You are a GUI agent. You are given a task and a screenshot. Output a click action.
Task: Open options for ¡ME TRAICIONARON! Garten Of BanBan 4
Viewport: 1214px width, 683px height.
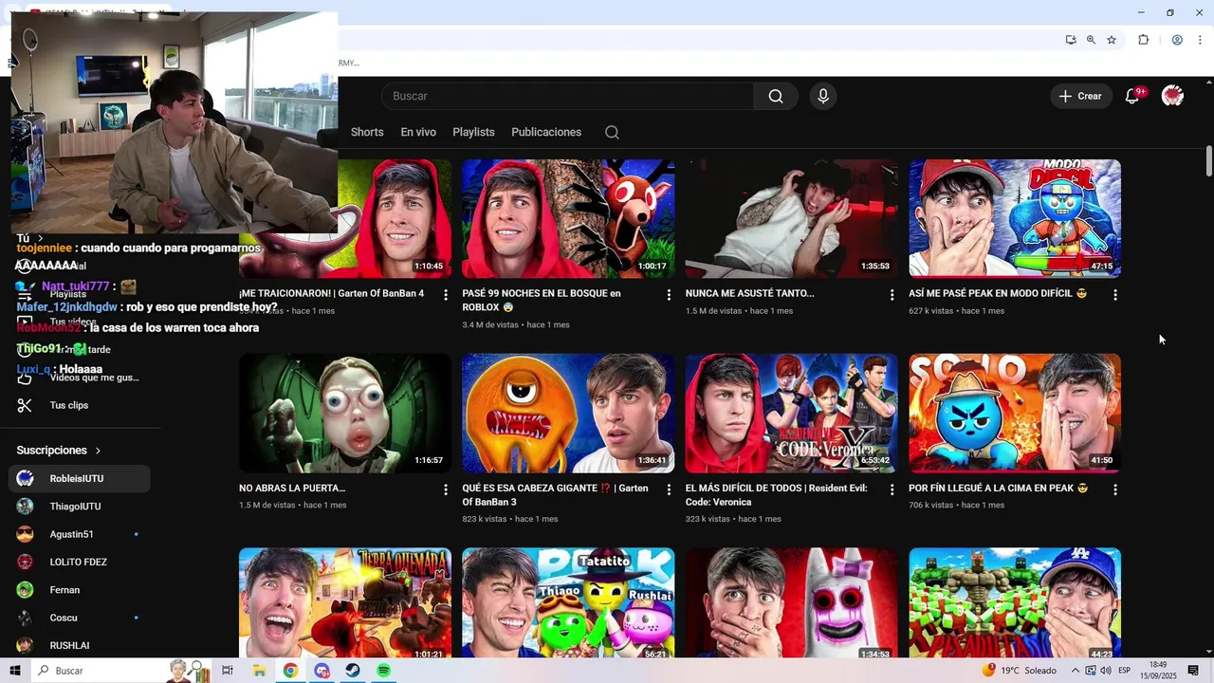pos(446,295)
